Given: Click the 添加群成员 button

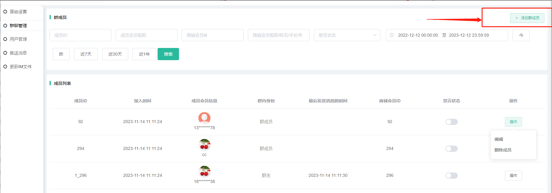Looking at the screenshot, I should (527, 18).
